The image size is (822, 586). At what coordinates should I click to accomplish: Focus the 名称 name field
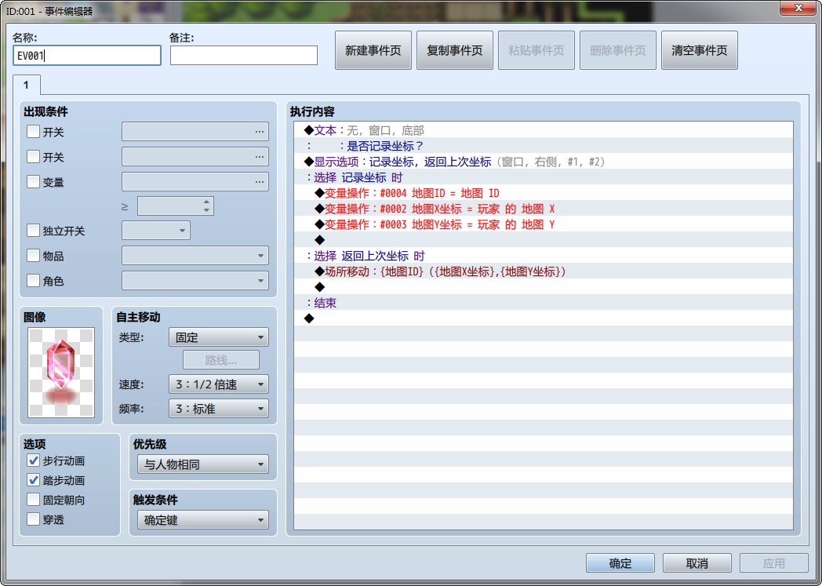87,55
